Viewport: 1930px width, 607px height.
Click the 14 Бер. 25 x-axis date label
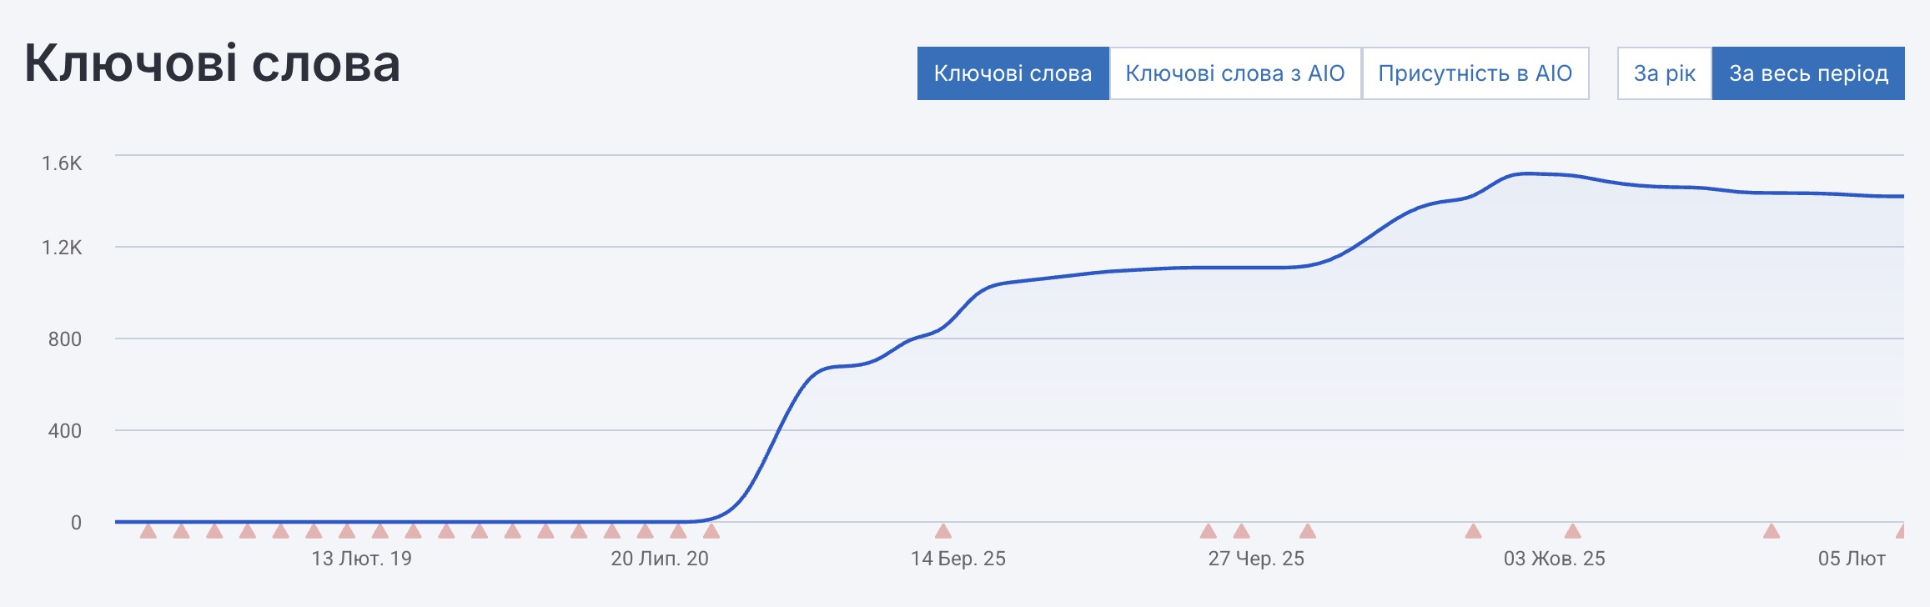958,559
